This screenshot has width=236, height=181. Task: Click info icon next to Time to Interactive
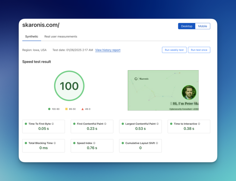(x=199, y=124)
